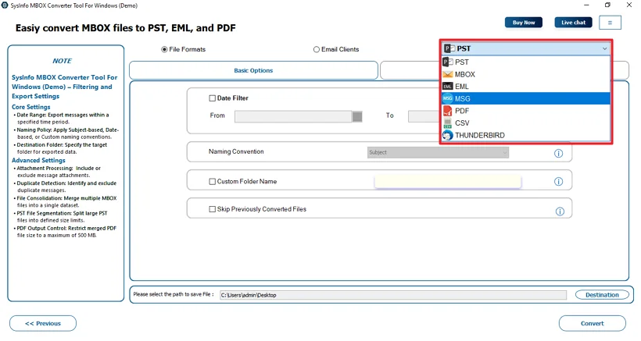Click the From date field

pyautogui.click(x=293, y=117)
